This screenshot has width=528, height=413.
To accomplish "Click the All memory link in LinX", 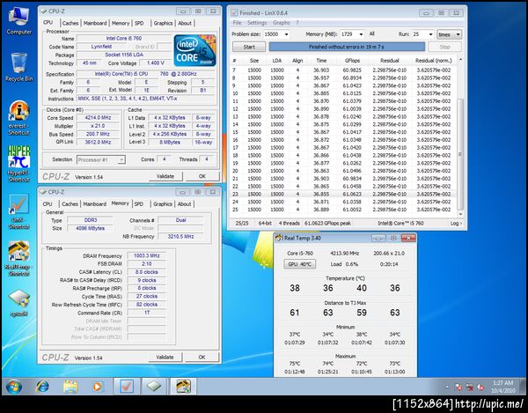I will [371, 33].
